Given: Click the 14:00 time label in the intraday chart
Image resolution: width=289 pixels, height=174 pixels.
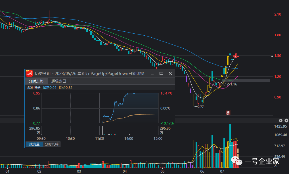Looking at the screenshot, I should 129,139.
